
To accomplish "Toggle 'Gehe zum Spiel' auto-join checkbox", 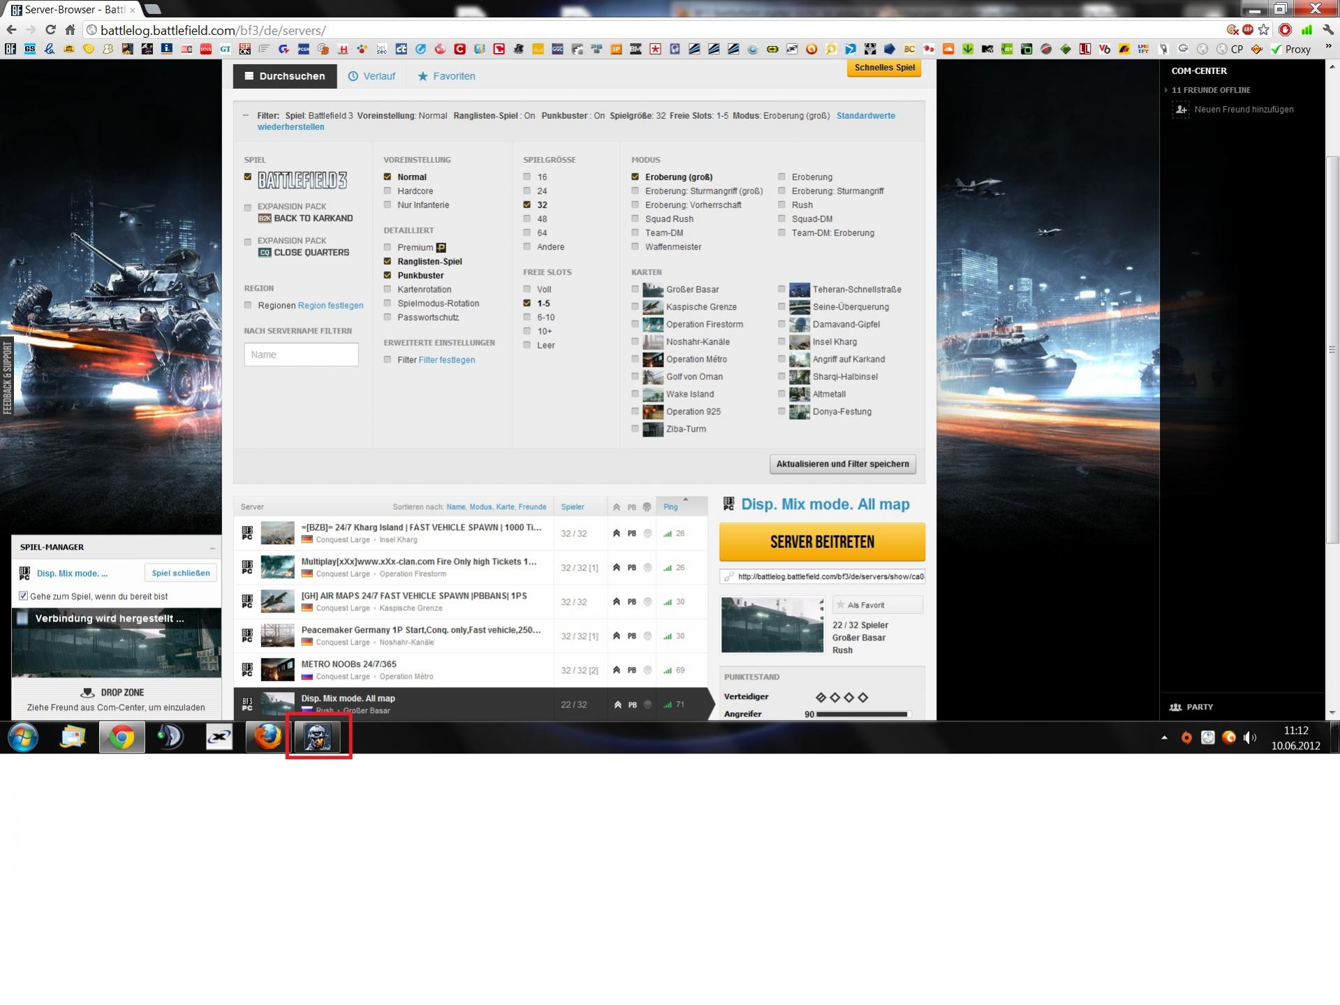I will [24, 596].
